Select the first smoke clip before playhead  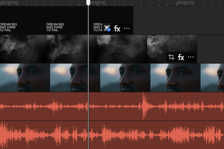42,49
